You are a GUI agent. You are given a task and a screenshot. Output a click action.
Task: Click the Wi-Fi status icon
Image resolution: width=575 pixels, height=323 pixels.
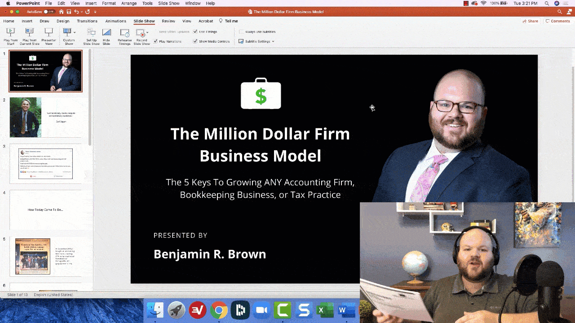[483, 3]
